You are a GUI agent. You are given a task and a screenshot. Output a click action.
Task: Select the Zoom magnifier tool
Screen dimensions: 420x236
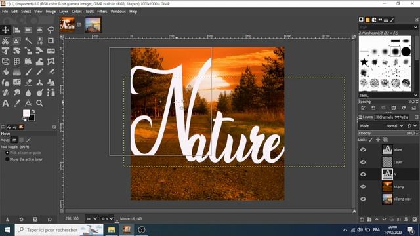coord(39,103)
